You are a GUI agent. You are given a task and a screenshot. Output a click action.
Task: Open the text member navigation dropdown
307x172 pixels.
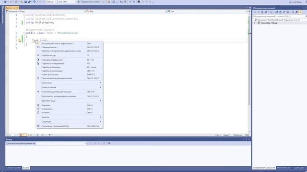tap(207, 11)
